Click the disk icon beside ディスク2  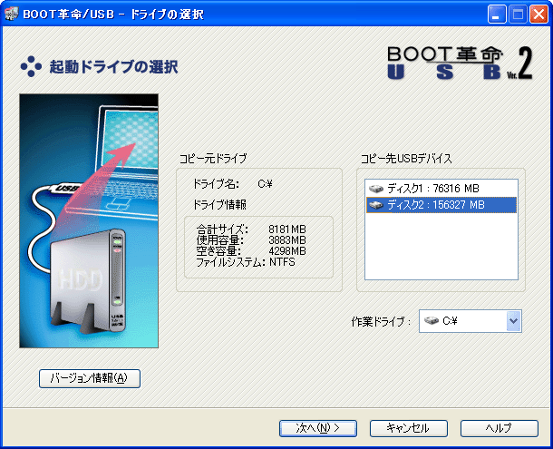click(x=376, y=205)
